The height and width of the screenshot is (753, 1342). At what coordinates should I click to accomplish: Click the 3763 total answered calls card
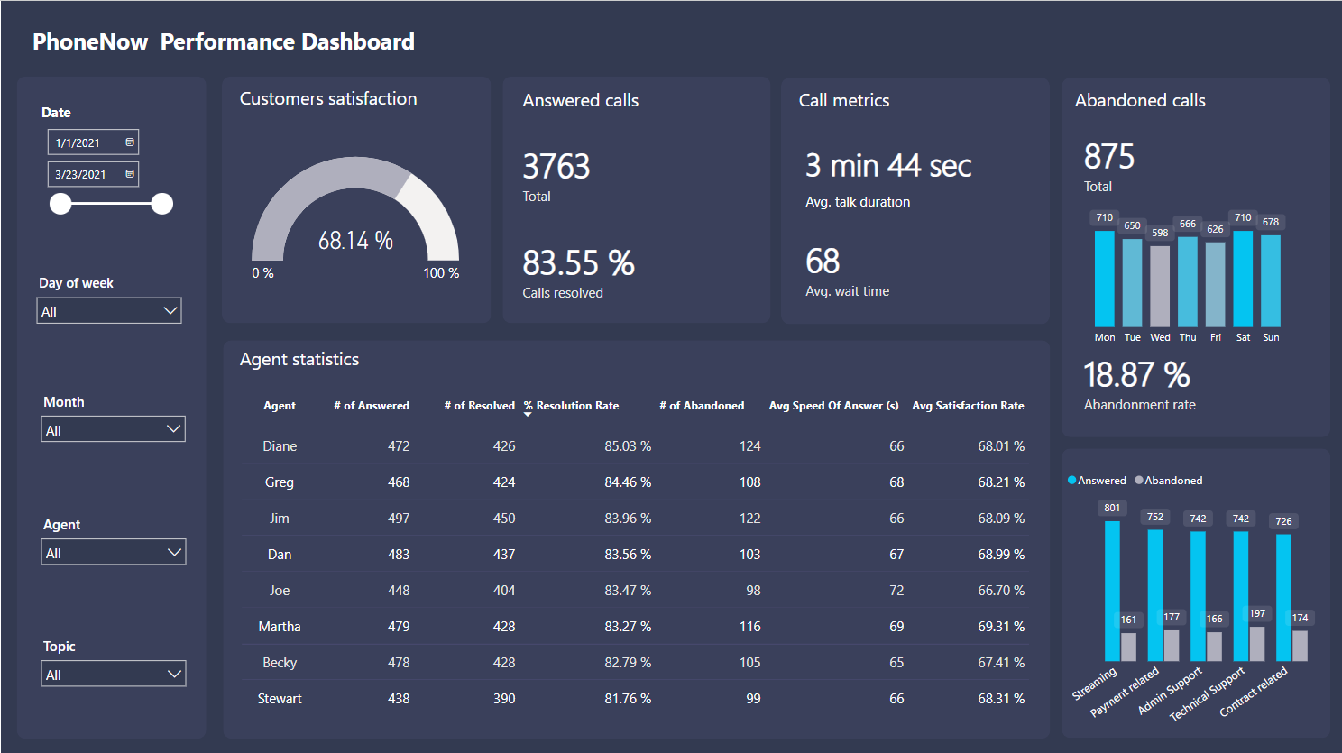pos(556,167)
